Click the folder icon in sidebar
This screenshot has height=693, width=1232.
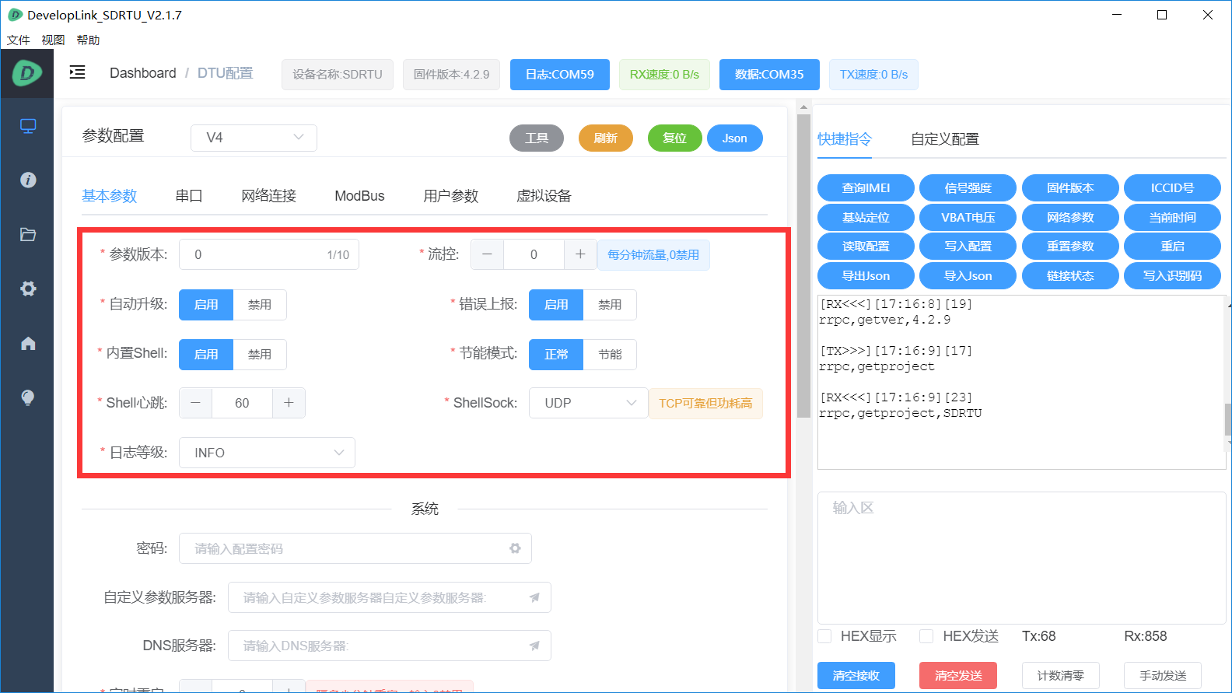[x=28, y=235]
